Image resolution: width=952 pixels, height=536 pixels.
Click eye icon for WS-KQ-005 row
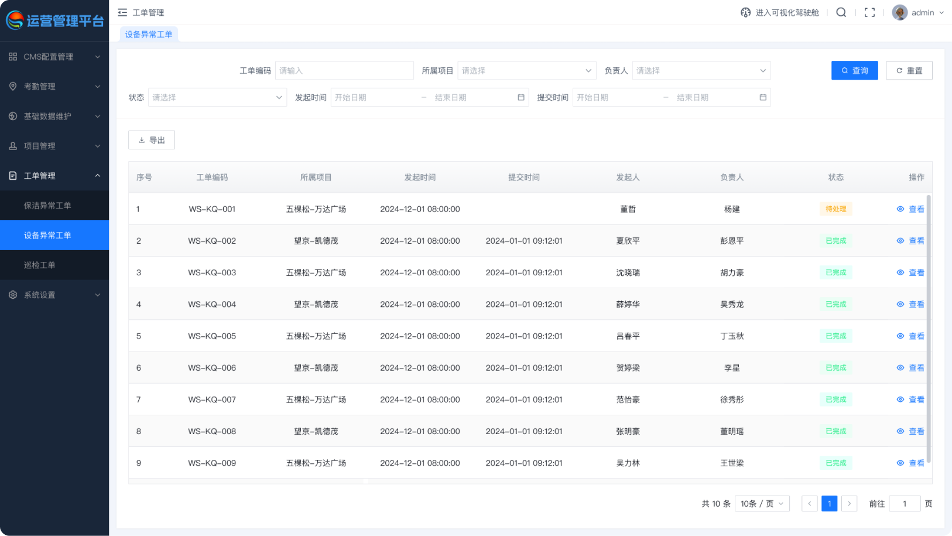coord(900,336)
